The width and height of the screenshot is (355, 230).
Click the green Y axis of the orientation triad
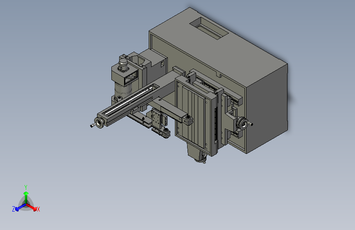26,197
